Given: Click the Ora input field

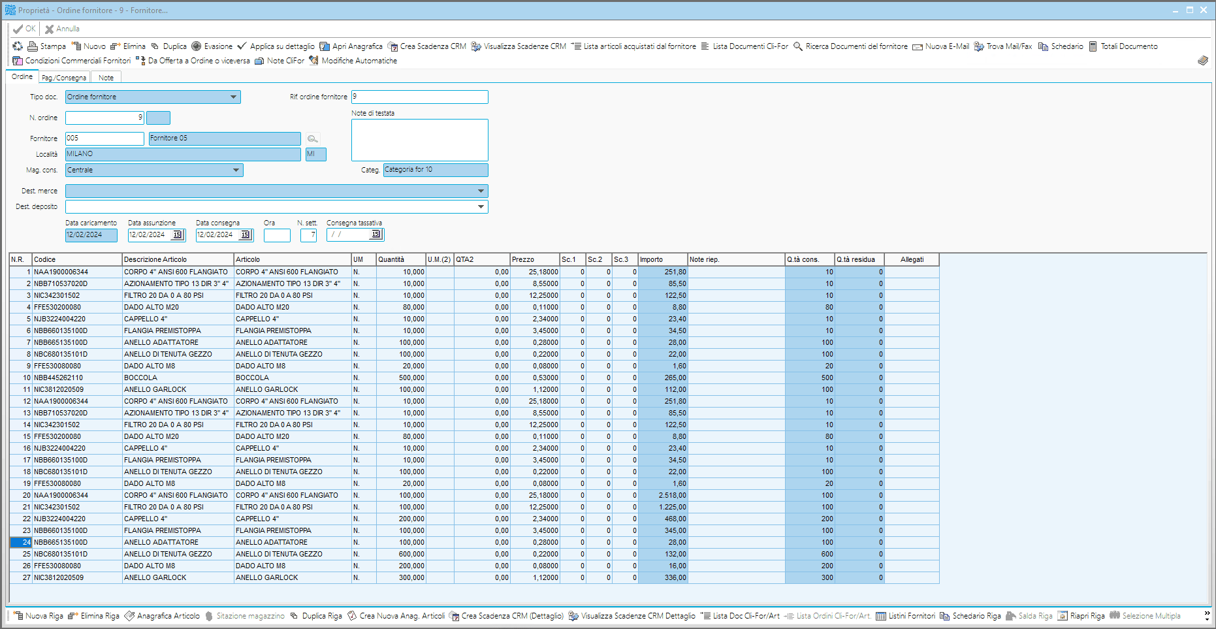Looking at the screenshot, I should (x=277, y=235).
